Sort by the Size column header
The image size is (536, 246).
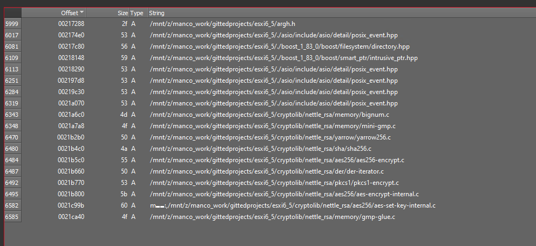pyautogui.click(x=107, y=13)
